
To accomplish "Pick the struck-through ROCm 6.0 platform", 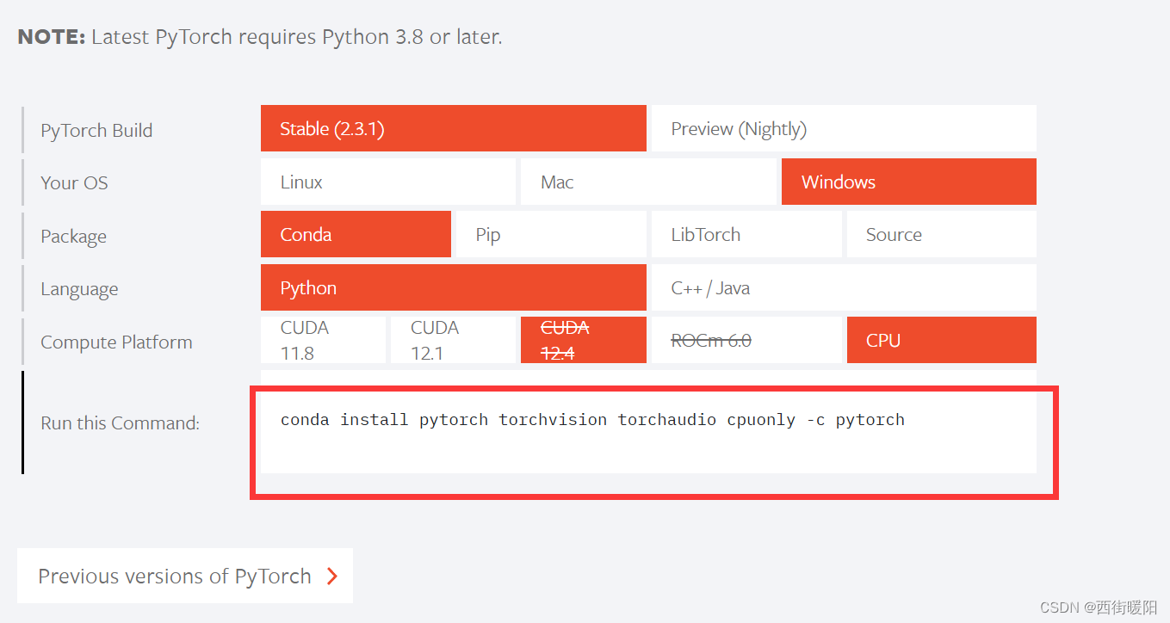I will (746, 340).
